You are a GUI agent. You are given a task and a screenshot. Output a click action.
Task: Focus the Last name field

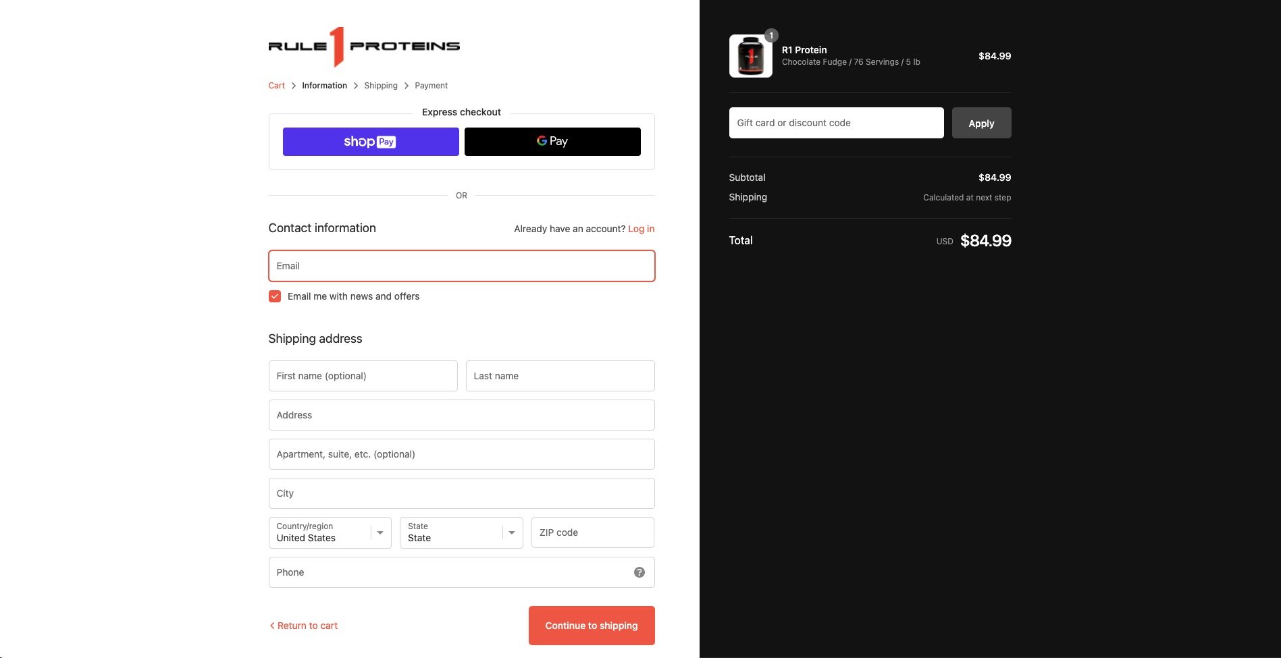coord(560,376)
